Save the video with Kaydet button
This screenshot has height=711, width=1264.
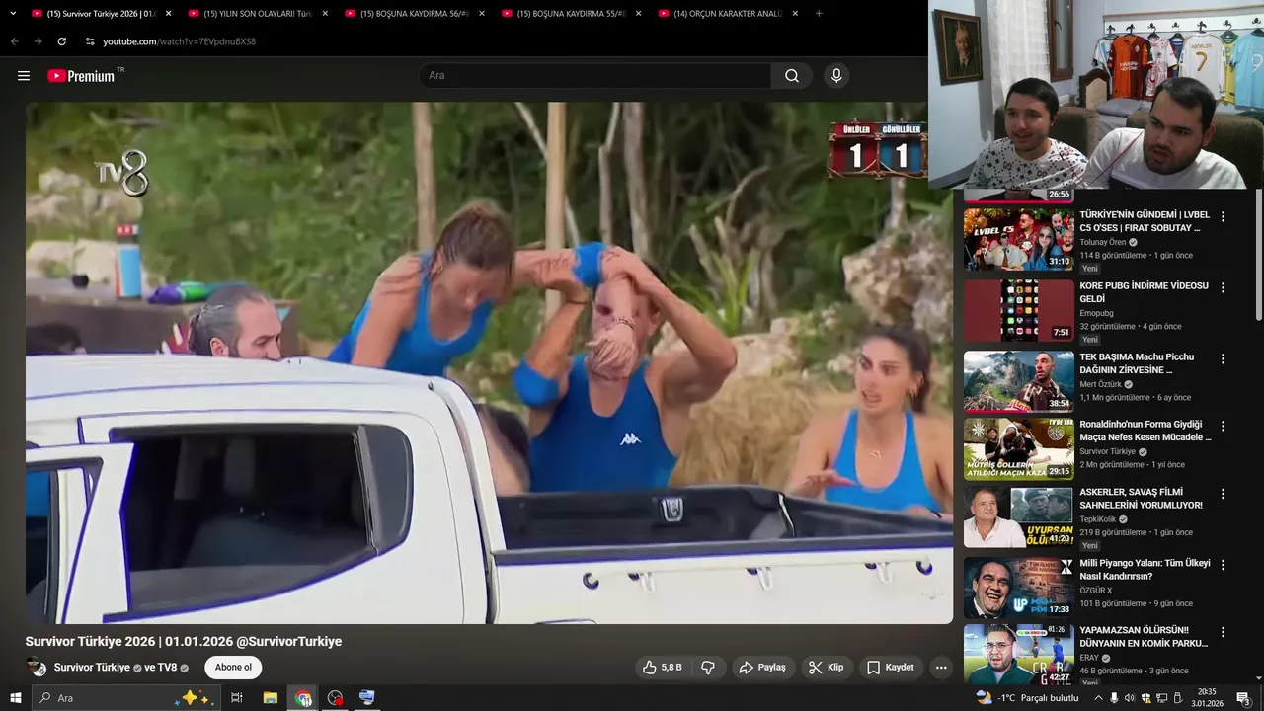(890, 668)
